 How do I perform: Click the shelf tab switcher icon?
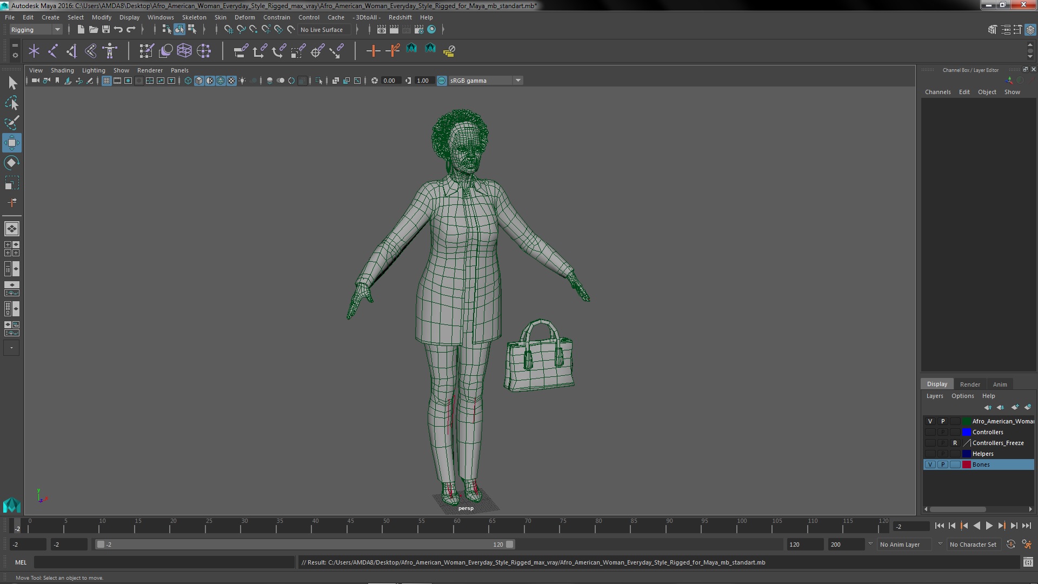(x=15, y=45)
